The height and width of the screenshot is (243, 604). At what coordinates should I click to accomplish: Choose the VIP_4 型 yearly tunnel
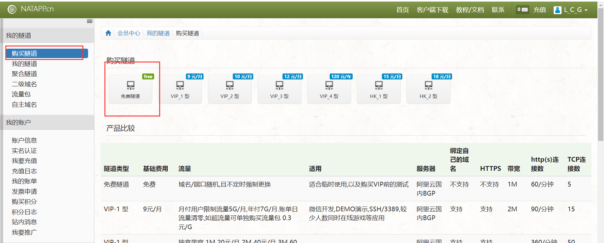[329, 89]
